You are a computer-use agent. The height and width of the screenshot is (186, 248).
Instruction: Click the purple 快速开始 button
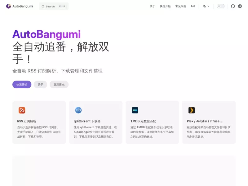tap(22, 84)
